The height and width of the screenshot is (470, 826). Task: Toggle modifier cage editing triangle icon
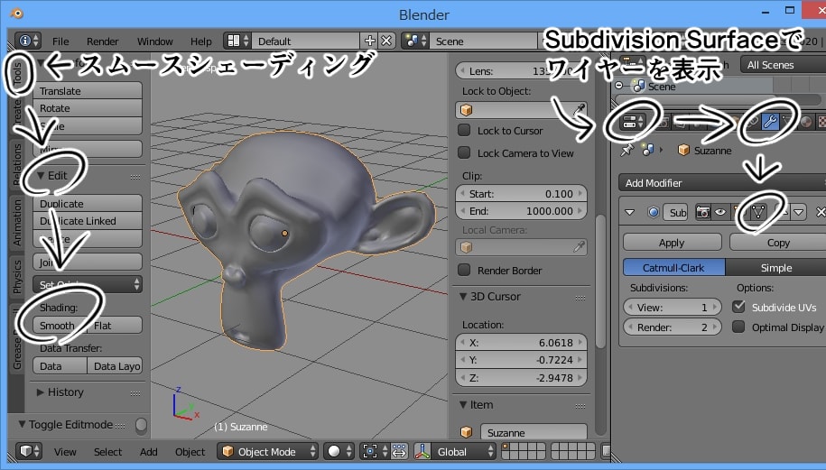point(758,212)
